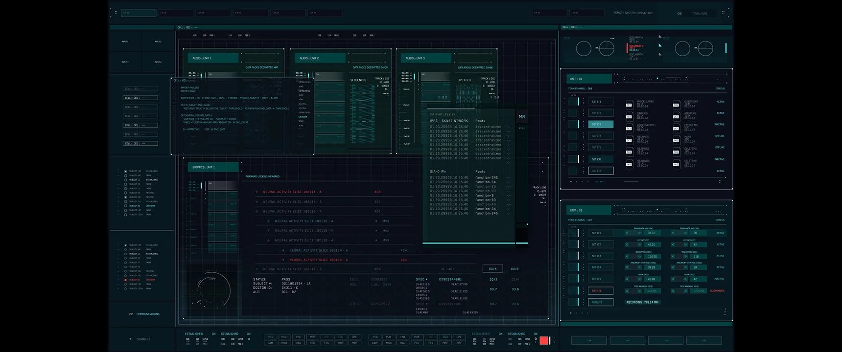Switch to the AUDIO : UNIT 2 tab
Screen dimensions: 842x352
[320, 58]
